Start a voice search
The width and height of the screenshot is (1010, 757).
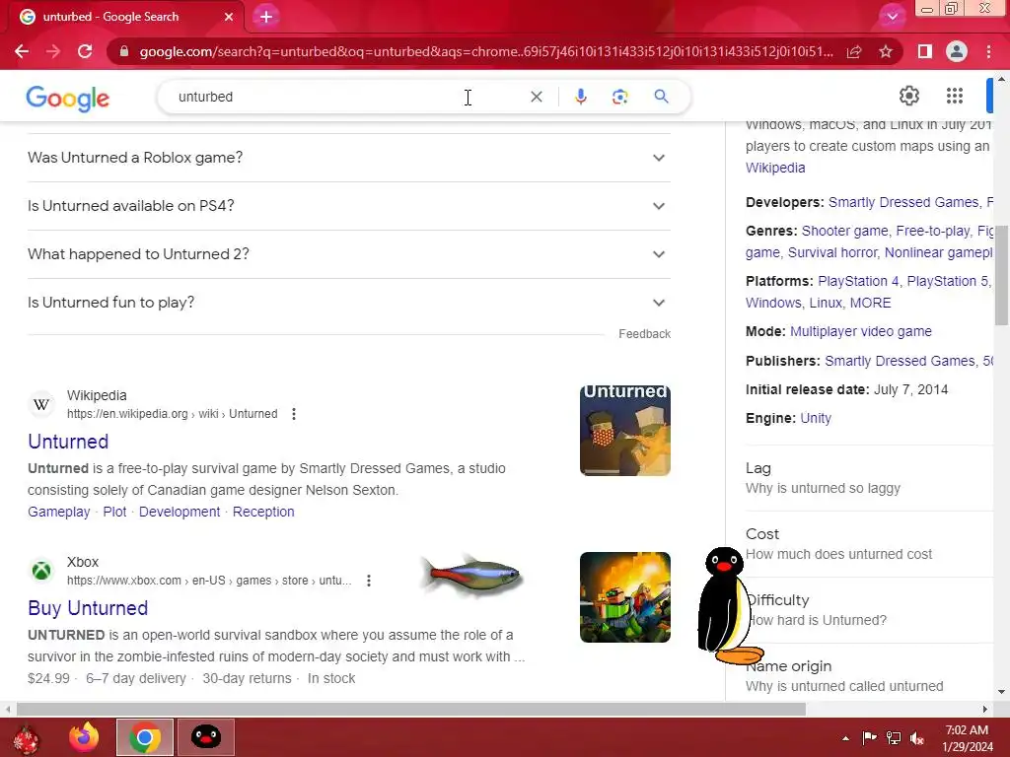tap(580, 97)
